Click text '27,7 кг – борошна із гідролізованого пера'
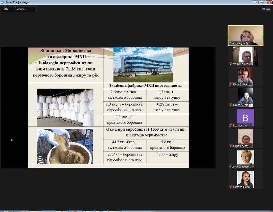 coord(125,157)
